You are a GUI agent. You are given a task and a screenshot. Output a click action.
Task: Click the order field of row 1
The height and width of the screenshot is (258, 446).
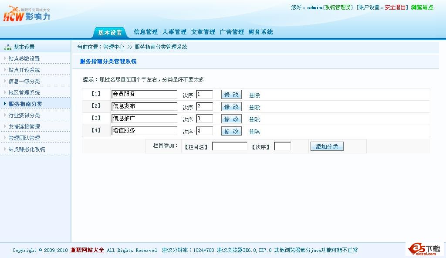tap(205, 94)
